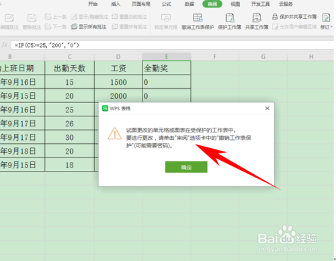Viewport: 336px width, 261px height.
Task: Open the 数据 ribbon tab
Action: [x=190, y=4]
